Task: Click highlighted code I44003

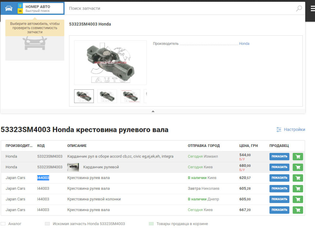Action: click(x=43, y=178)
